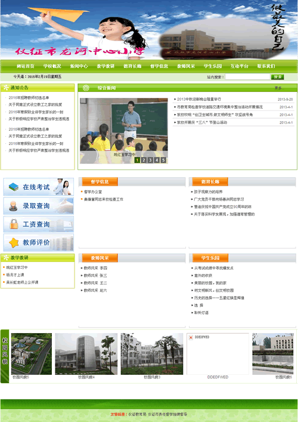Open the 新闻中心 navigation menu item
Screen dimensions: 298x422
click(79, 66)
